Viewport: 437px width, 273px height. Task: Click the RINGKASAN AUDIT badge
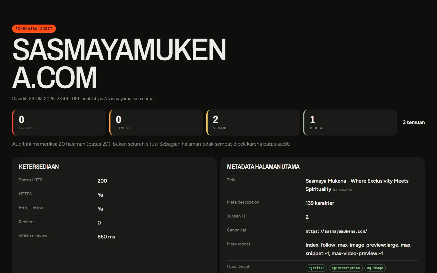click(34, 29)
